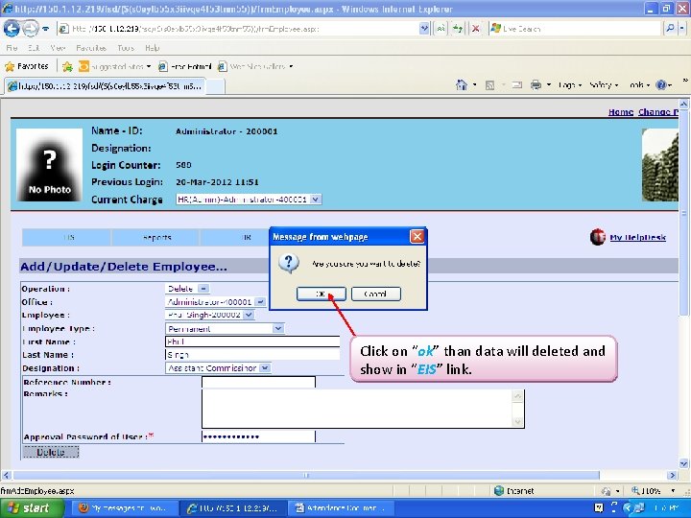
Task: Open the command bar Tools menu
Action: (x=639, y=85)
